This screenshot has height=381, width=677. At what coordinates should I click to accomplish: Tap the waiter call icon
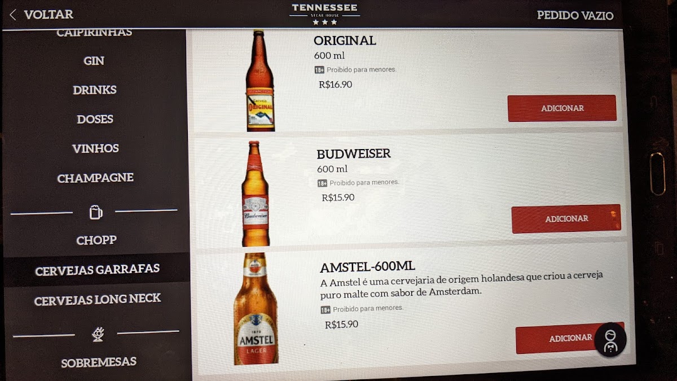point(610,340)
